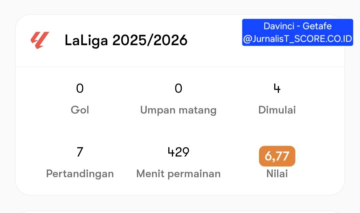This screenshot has height=213, width=360.
Task: Switch to the Davinci - Getafe overlay tab
Action: pos(297,26)
